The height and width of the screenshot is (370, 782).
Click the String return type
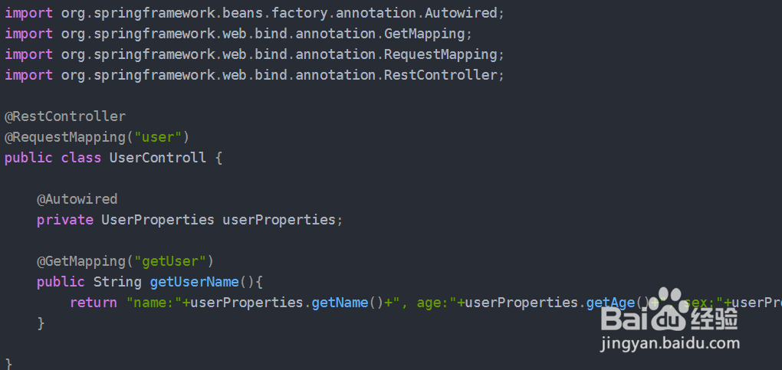118,282
